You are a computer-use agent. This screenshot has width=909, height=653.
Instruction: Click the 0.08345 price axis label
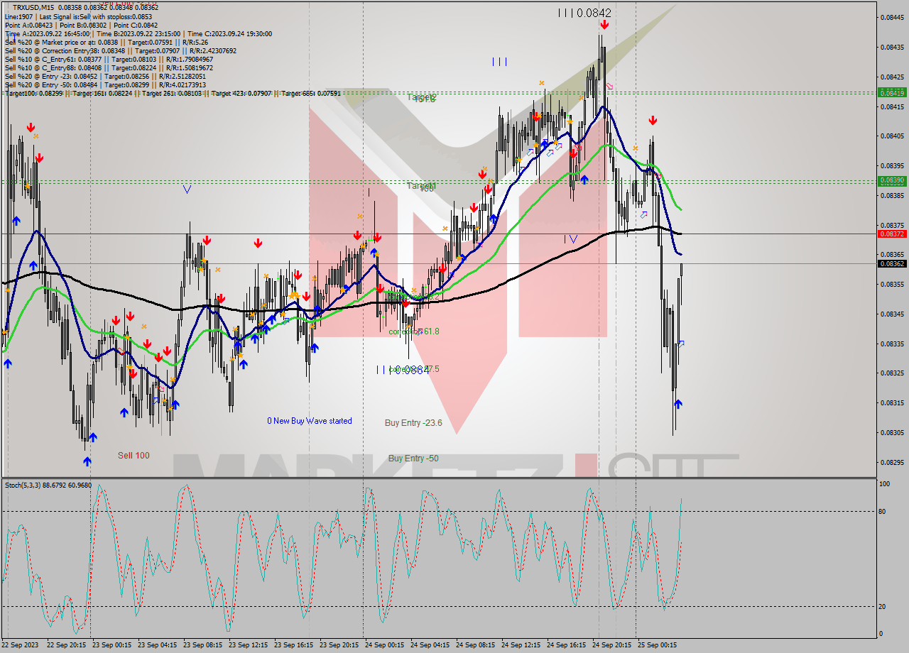892,314
